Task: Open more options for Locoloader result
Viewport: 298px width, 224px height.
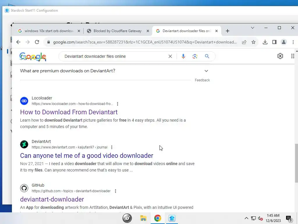Action: (118, 104)
